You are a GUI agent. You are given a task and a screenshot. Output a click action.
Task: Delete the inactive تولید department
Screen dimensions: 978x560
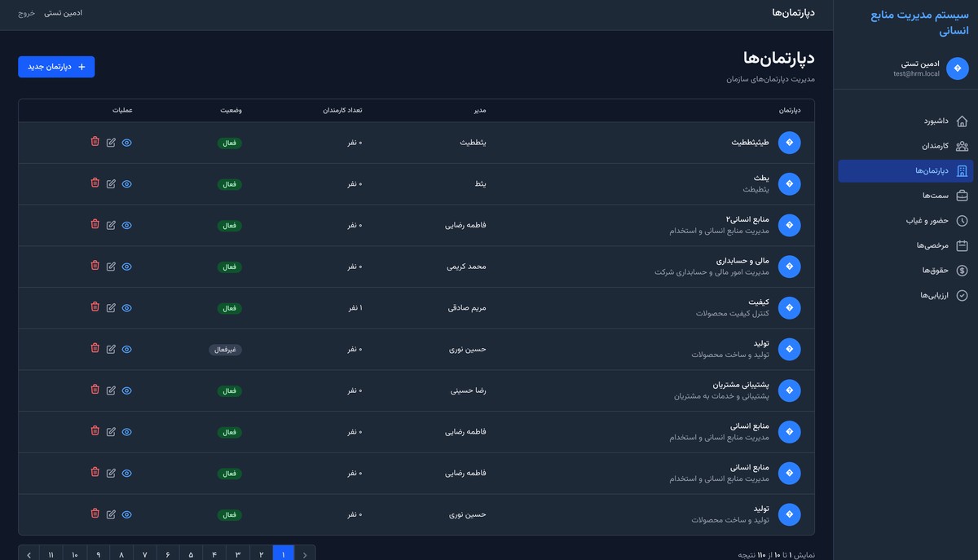[x=95, y=349]
